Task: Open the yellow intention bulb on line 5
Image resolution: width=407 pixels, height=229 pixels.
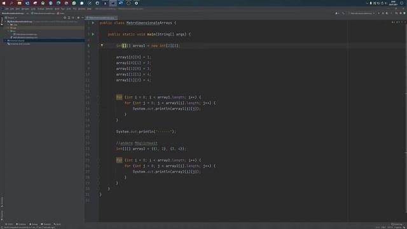Action: 102,45
